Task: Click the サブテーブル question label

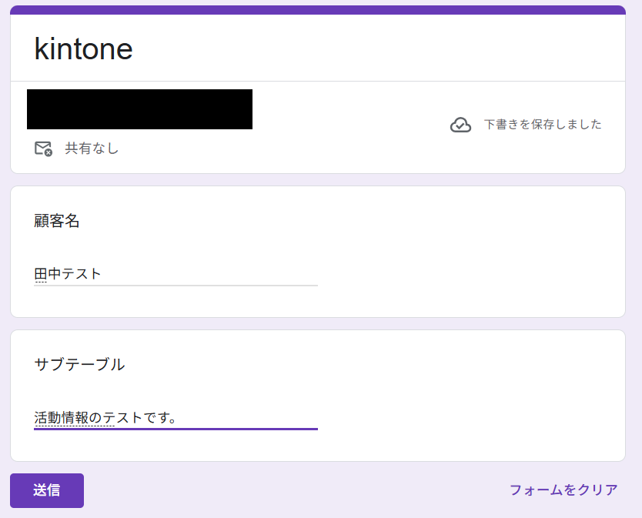Action: pos(79,365)
